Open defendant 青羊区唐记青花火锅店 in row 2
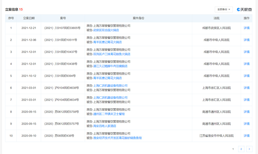Viewport: 258px width, 154px height. point(107,42)
